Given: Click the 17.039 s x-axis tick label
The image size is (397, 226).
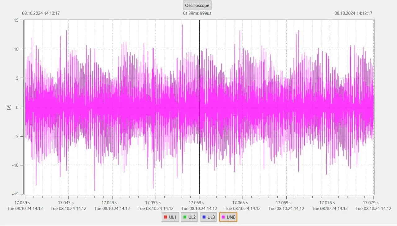Looking at the screenshot, I should 25,203.
